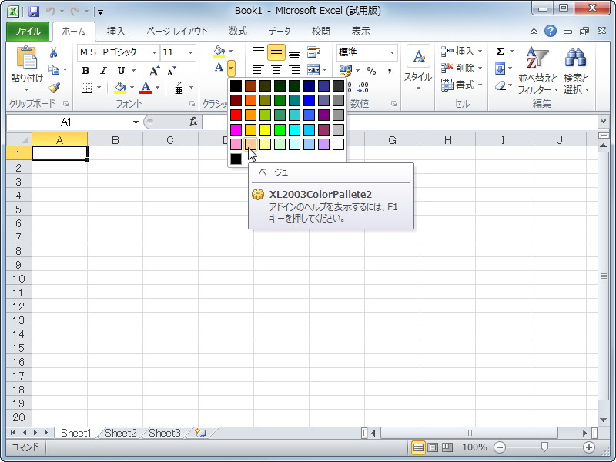Open Sheet2 worksheet tab
Viewport: 616px width, 462px height.
pyautogui.click(x=121, y=433)
